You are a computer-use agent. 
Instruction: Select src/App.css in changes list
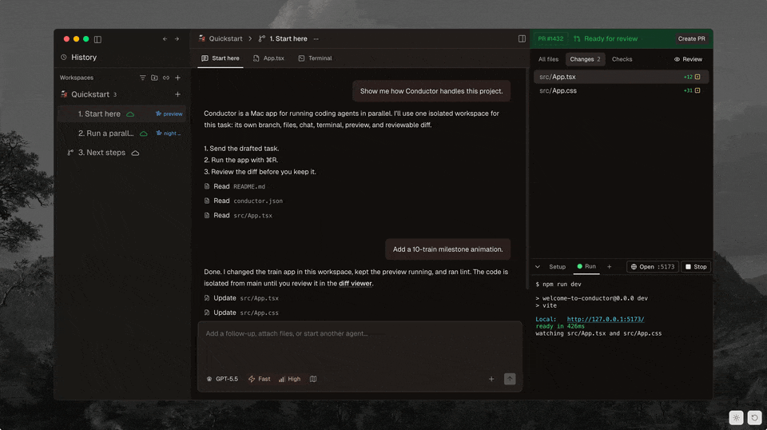(621, 90)
